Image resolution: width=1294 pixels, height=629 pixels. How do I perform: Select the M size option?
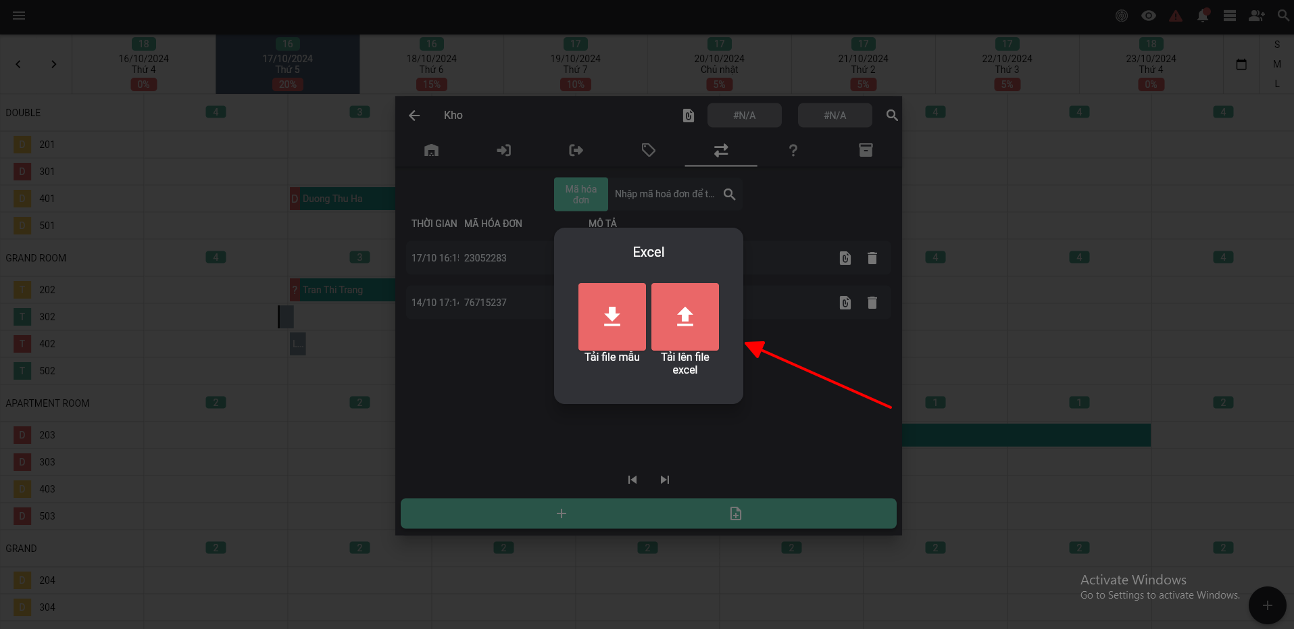click(x=1277, y=64)
